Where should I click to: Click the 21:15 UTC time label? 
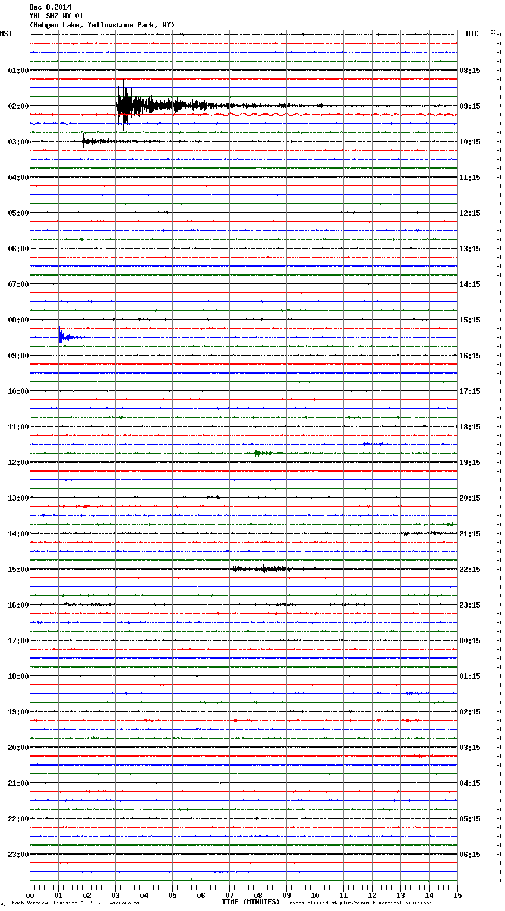coord(470,534)
